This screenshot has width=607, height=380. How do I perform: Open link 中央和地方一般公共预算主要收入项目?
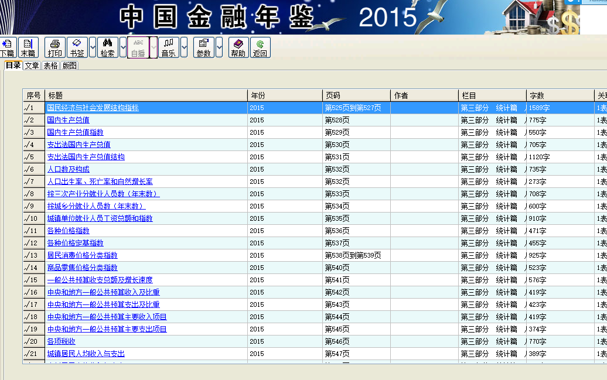pos(107,317)
